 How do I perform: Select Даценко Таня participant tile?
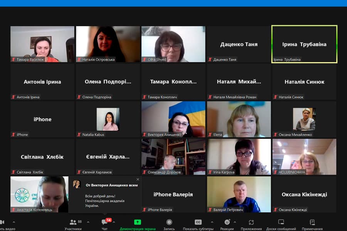point(239,44)
